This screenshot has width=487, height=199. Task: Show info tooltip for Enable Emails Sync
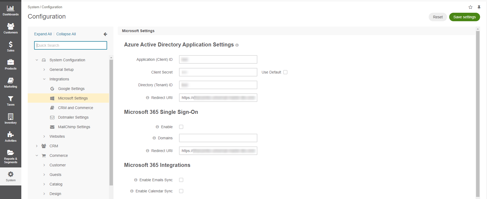tap(136, 180)
